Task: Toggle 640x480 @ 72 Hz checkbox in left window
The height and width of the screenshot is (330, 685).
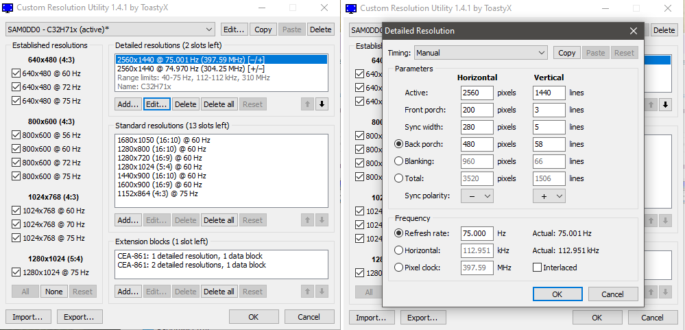Action: coord(16,87)
